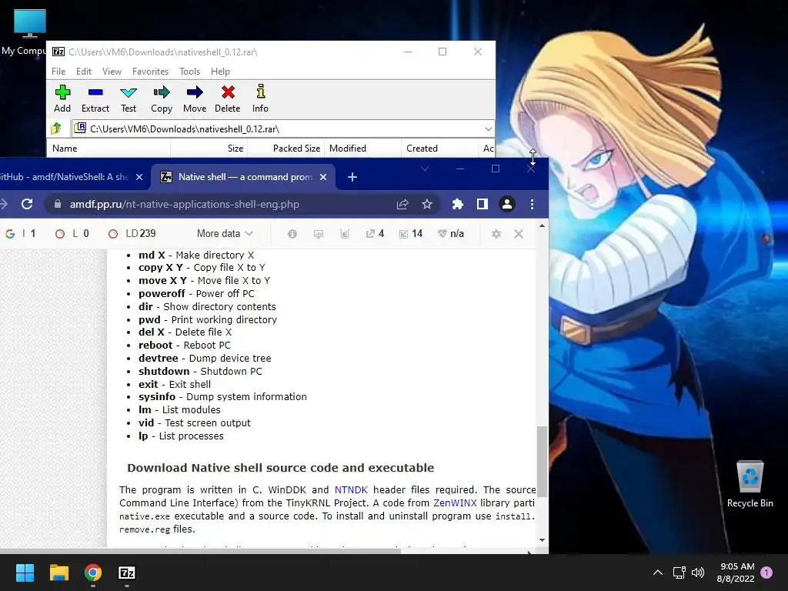
Task: Bookmark this page with the star icon
Action: point(426,204)
